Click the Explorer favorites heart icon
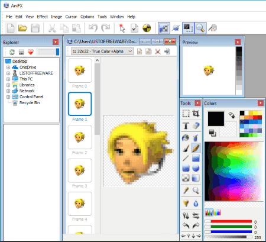This screenshot has height=242, width=266. click(x=31, y=52)
